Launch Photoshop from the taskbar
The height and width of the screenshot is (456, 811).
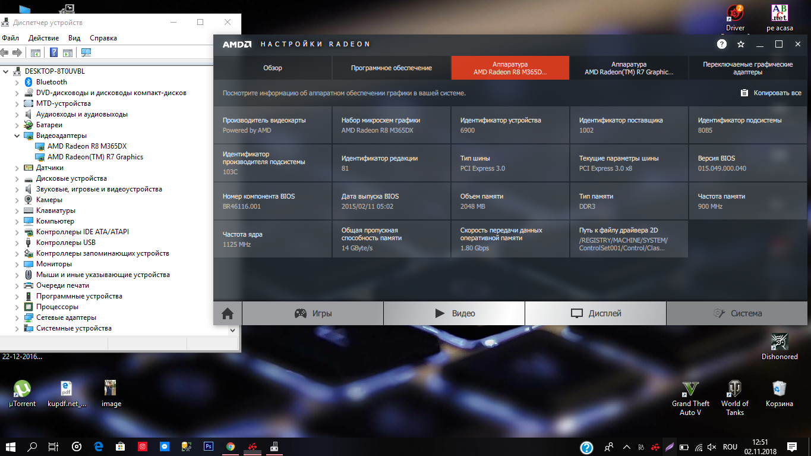coord(208,446)
